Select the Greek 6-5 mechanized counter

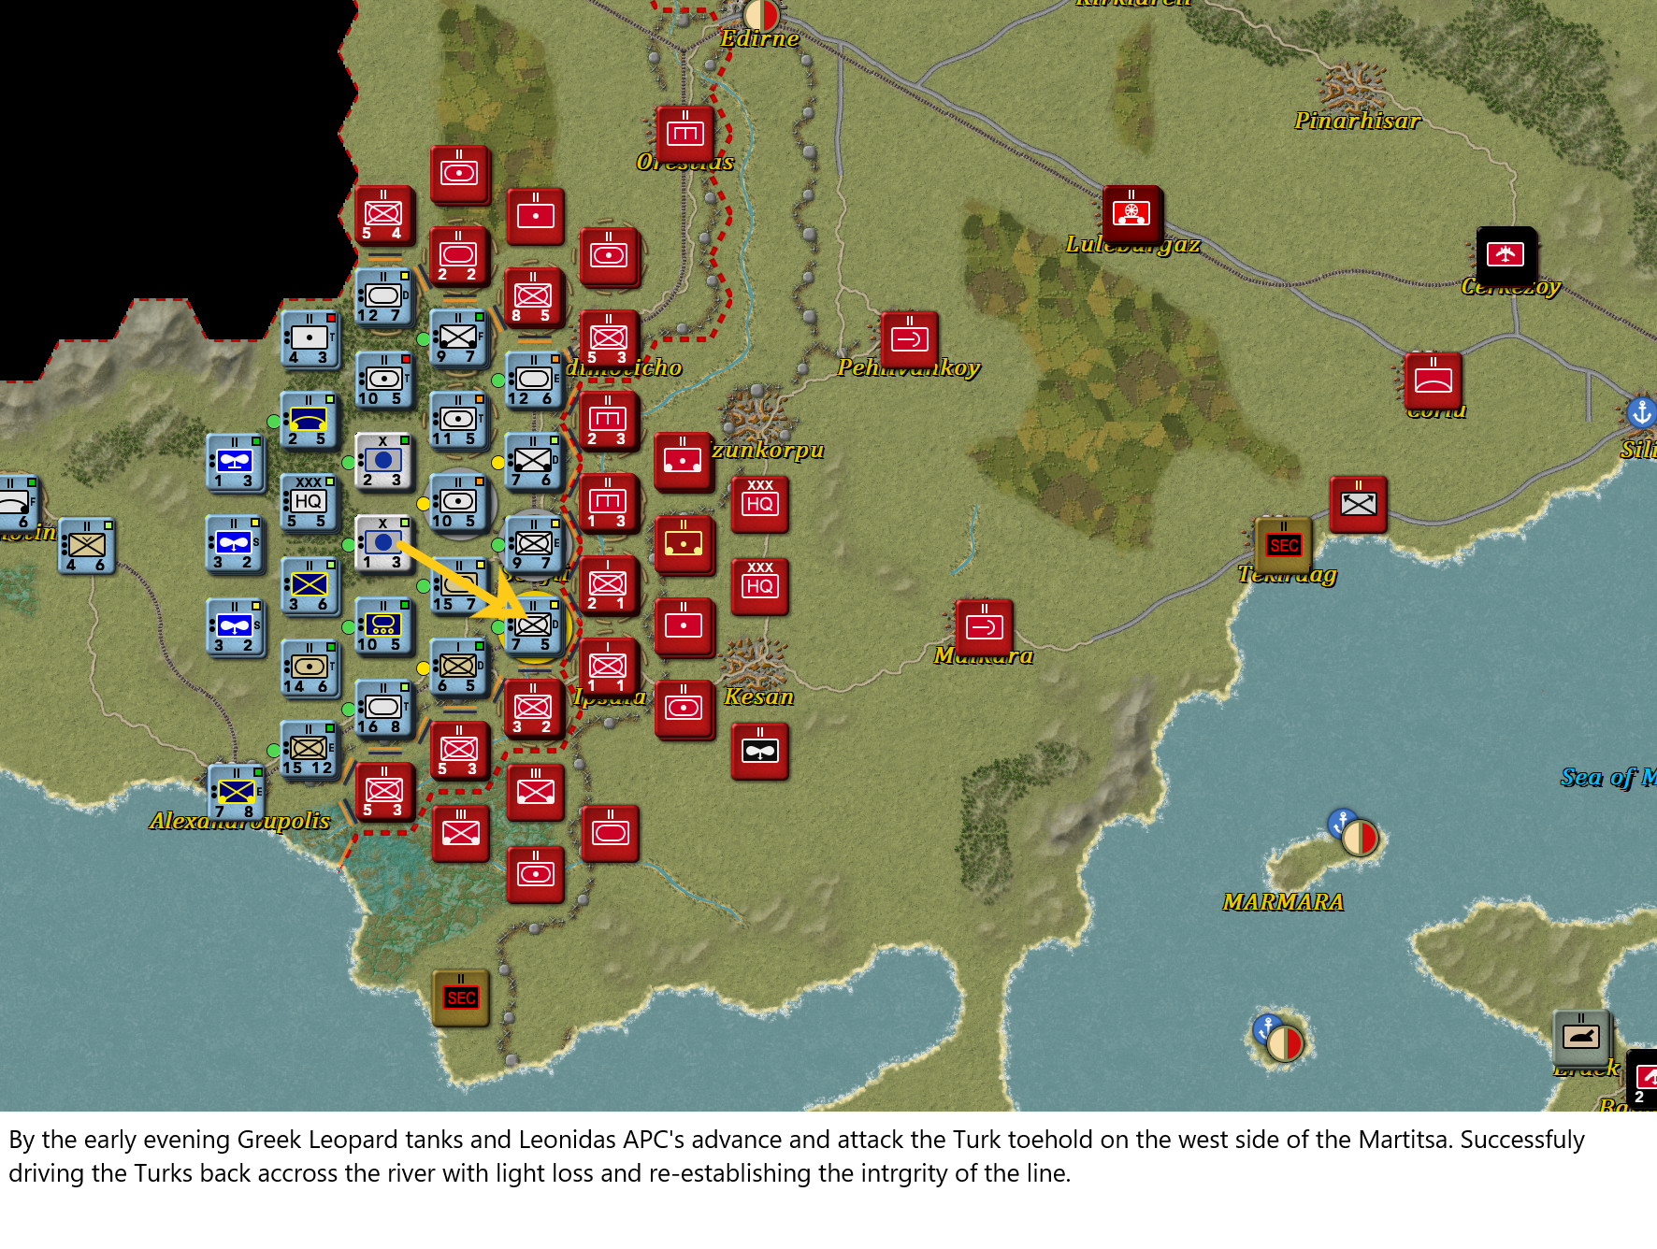(458, 668)
